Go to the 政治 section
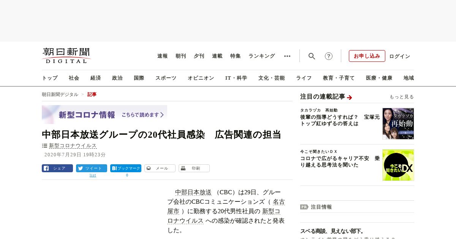Screen dimensions: 456x239 117,78
